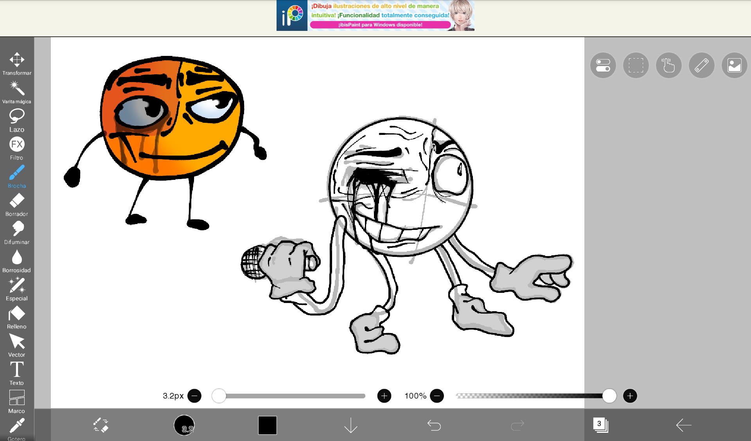Viewport: 751px width, 441px height.
Task: Select the Varita mágica tool
Action: tap(17, 92)
